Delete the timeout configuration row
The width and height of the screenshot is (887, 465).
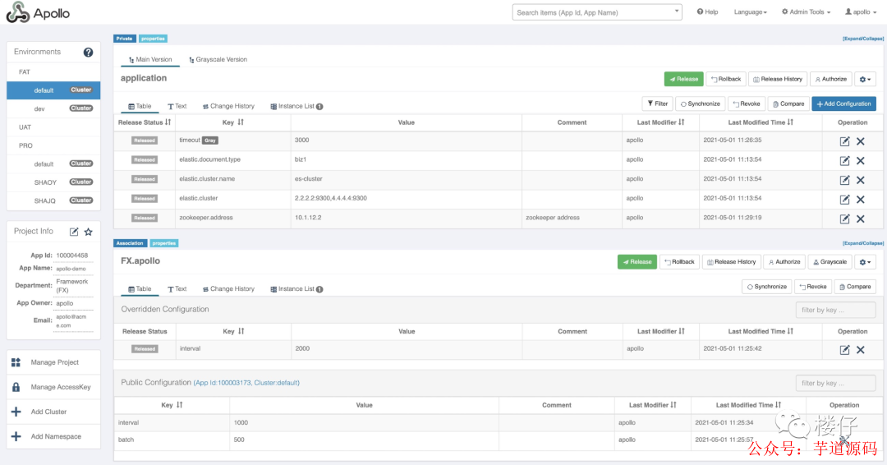[861, 141]
